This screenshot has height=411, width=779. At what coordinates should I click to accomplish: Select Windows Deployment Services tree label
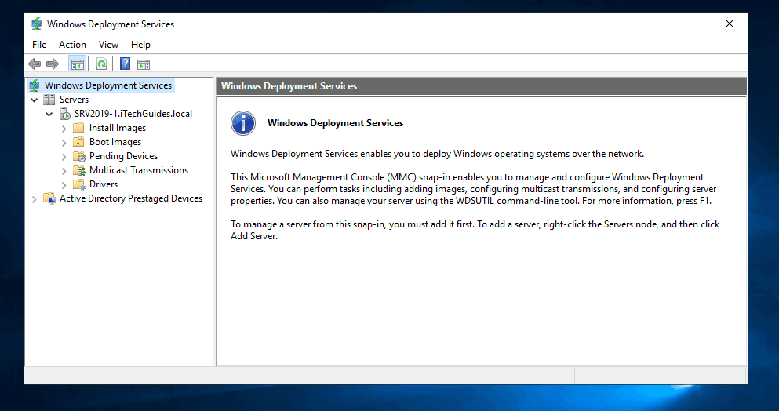click(x=108, y=85)
